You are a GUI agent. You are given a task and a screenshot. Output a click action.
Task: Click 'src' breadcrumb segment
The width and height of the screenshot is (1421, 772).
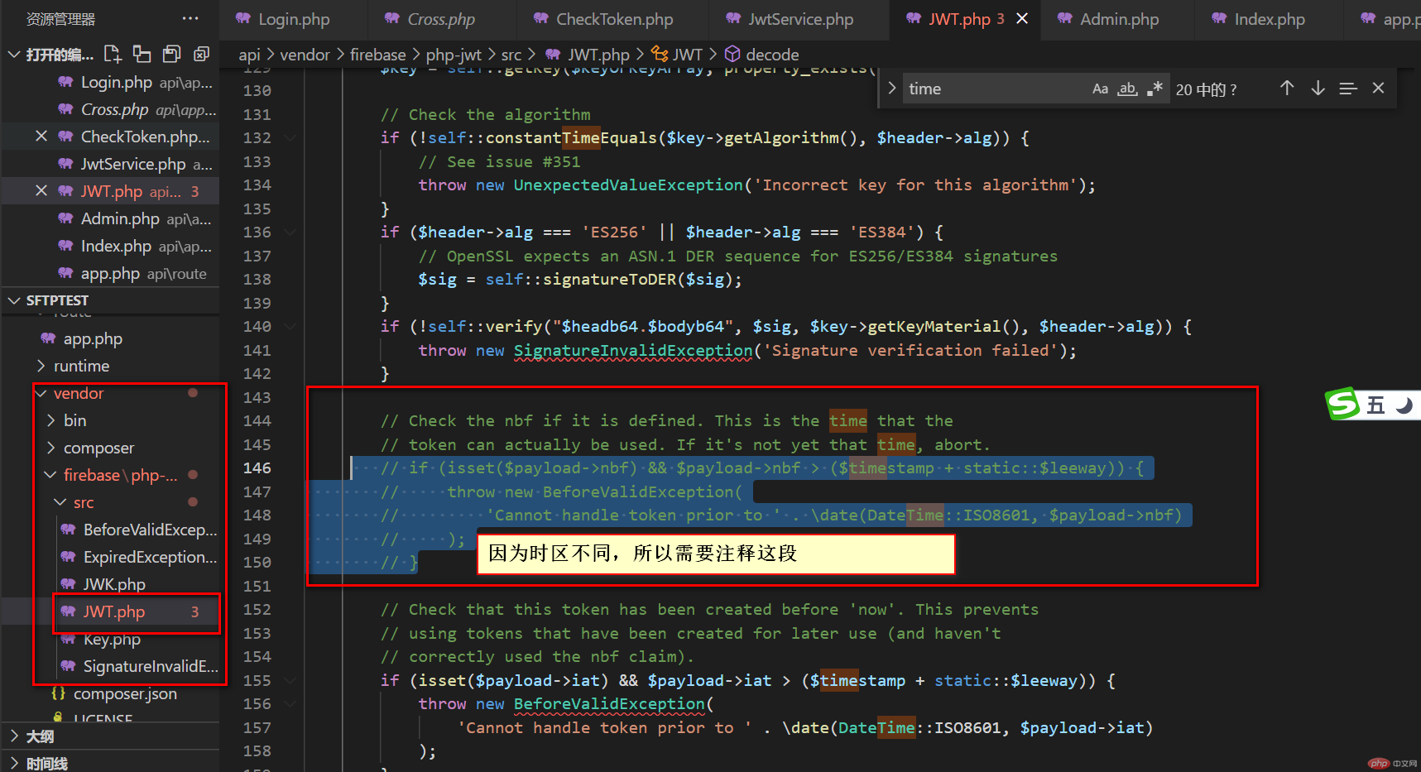511,55
